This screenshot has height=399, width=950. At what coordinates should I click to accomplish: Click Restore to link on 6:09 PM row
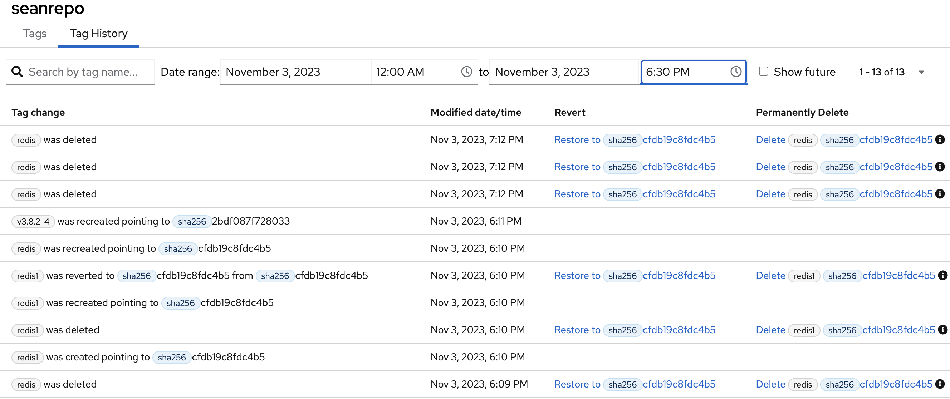pos(577,384)
